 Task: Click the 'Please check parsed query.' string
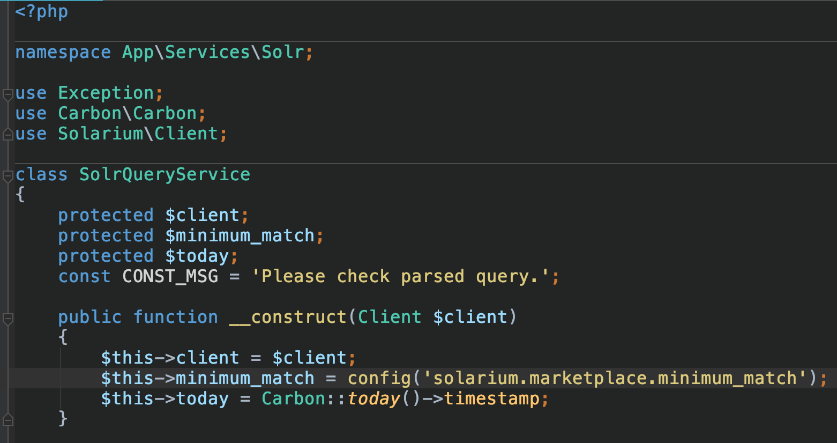[400, 277]
